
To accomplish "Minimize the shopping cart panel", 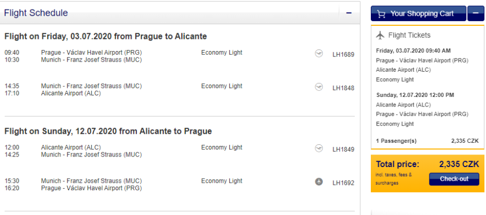I will 475,13.
